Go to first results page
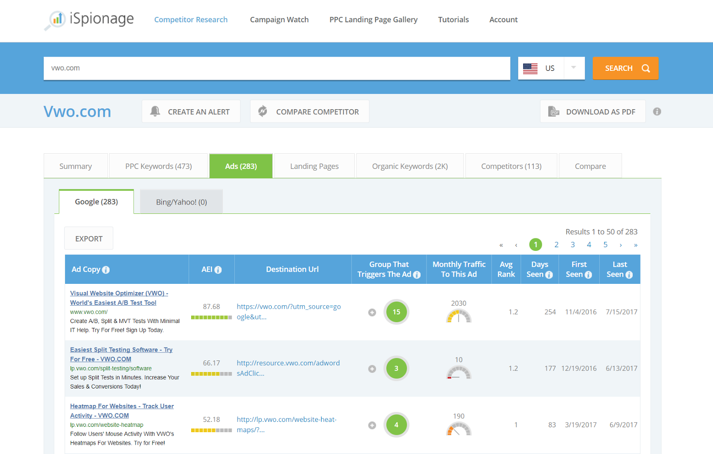Image resolution: width=713 pixels, height=454 pixels. [501, 245]
